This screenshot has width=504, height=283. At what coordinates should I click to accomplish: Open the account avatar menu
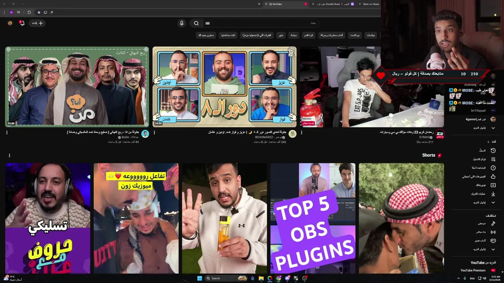click(10, 23)
